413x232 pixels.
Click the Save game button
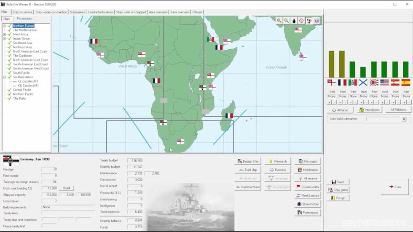[338, 182]
